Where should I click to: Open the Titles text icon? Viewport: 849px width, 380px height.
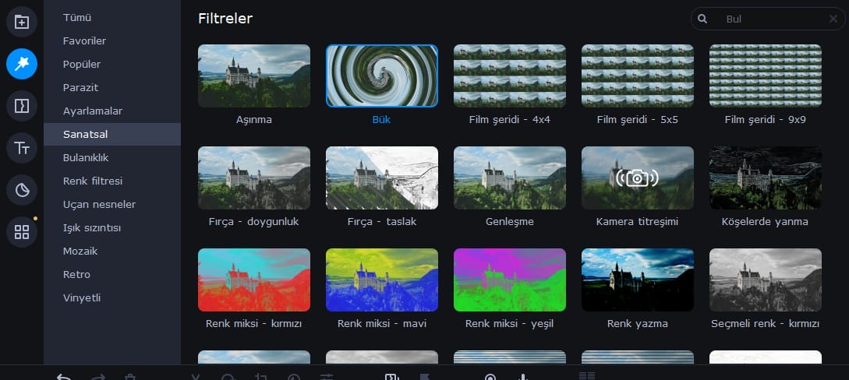point(22,148)
